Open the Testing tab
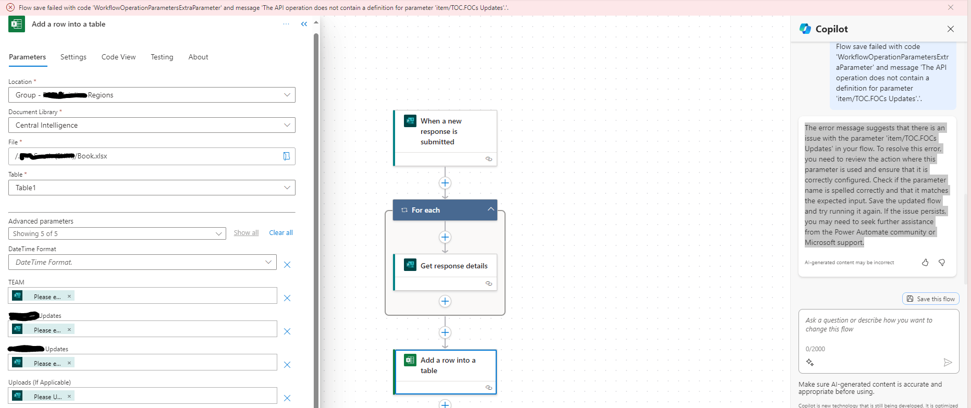The image size is (971, 408). [162, 57]
